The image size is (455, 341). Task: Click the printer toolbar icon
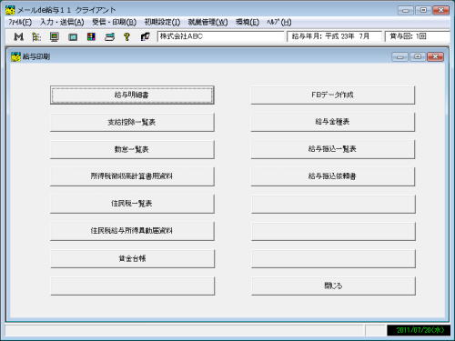point(109,36)
